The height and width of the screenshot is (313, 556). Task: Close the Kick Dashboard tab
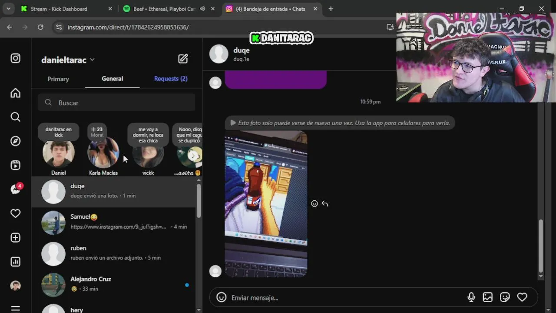pyautogui.click(x=110, y=9)
